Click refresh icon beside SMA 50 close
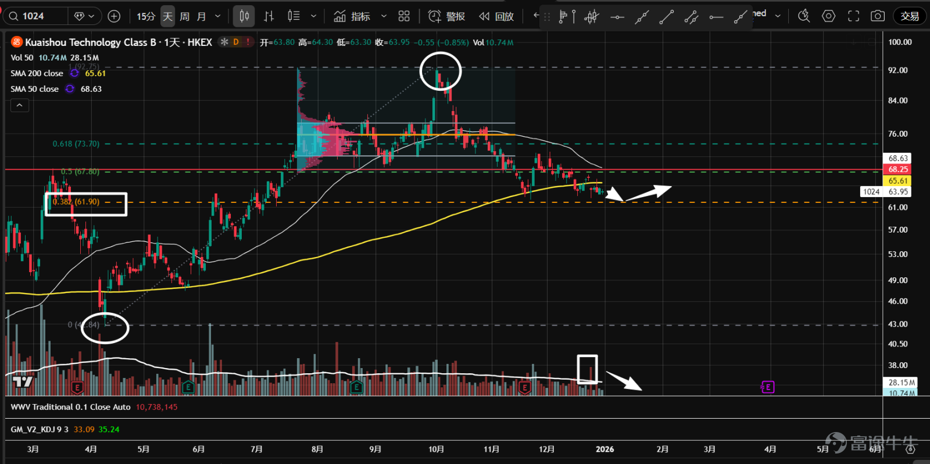 click(70, 89)
